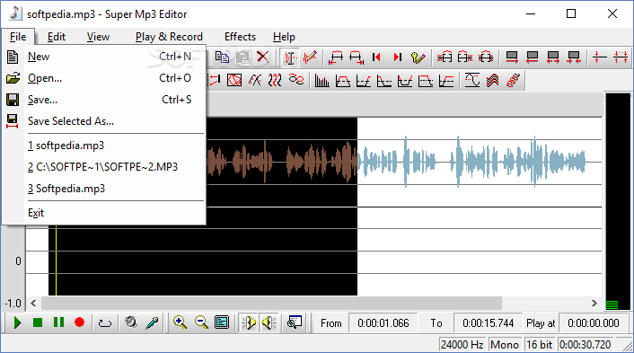Screen dimensions: 634x353
Task: Click the three wavy lines vibrato icon
Action: (x=275, y=81)
